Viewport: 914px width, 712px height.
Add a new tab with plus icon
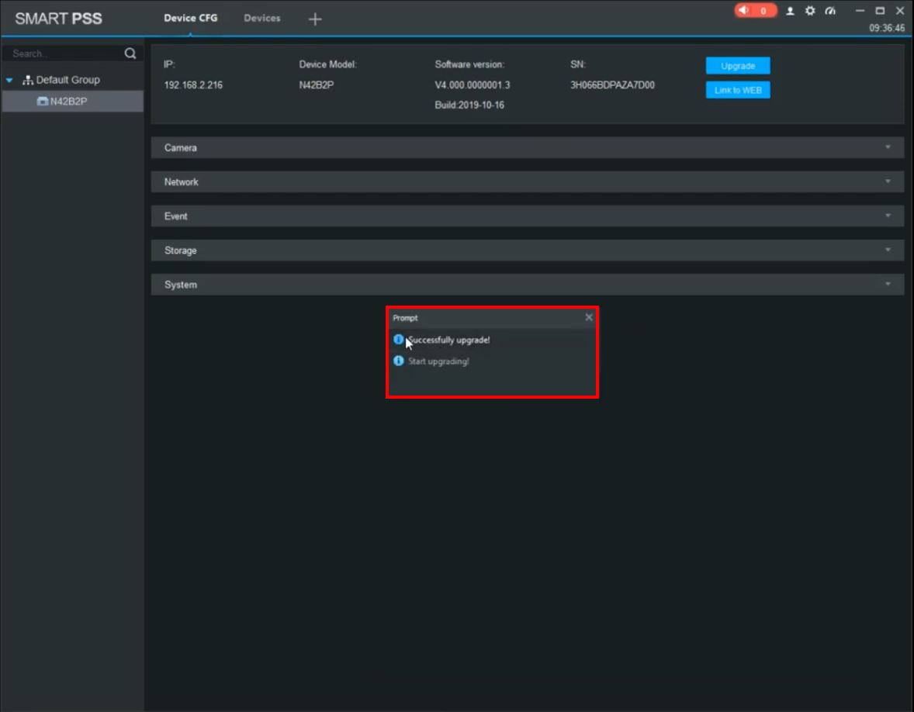pos(315,19)
